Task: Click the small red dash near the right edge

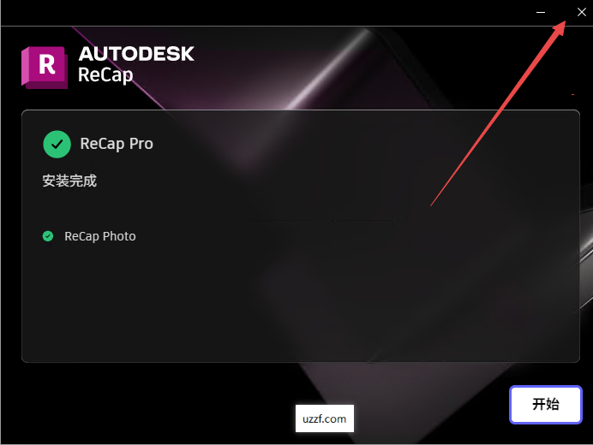Action: (573, 94)
